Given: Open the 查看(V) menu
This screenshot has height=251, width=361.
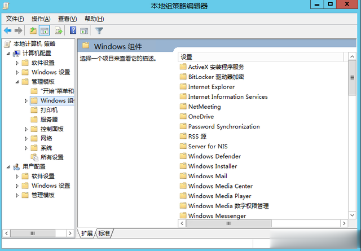Looking at the screenshot, I should tap(67, 19).
